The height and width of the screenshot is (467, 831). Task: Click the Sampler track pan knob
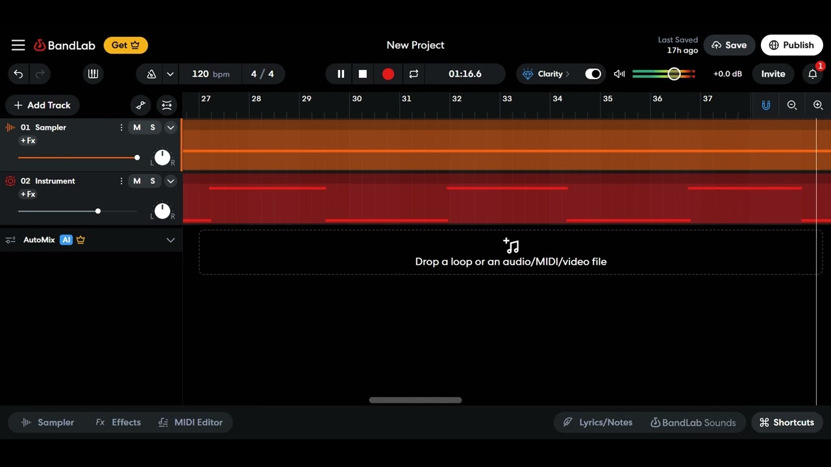tap(162, 157)
